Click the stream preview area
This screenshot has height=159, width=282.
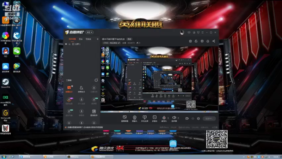point(159,79)
